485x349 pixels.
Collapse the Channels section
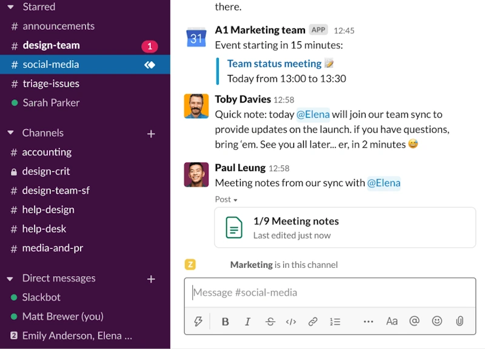(x=10, y=133)
